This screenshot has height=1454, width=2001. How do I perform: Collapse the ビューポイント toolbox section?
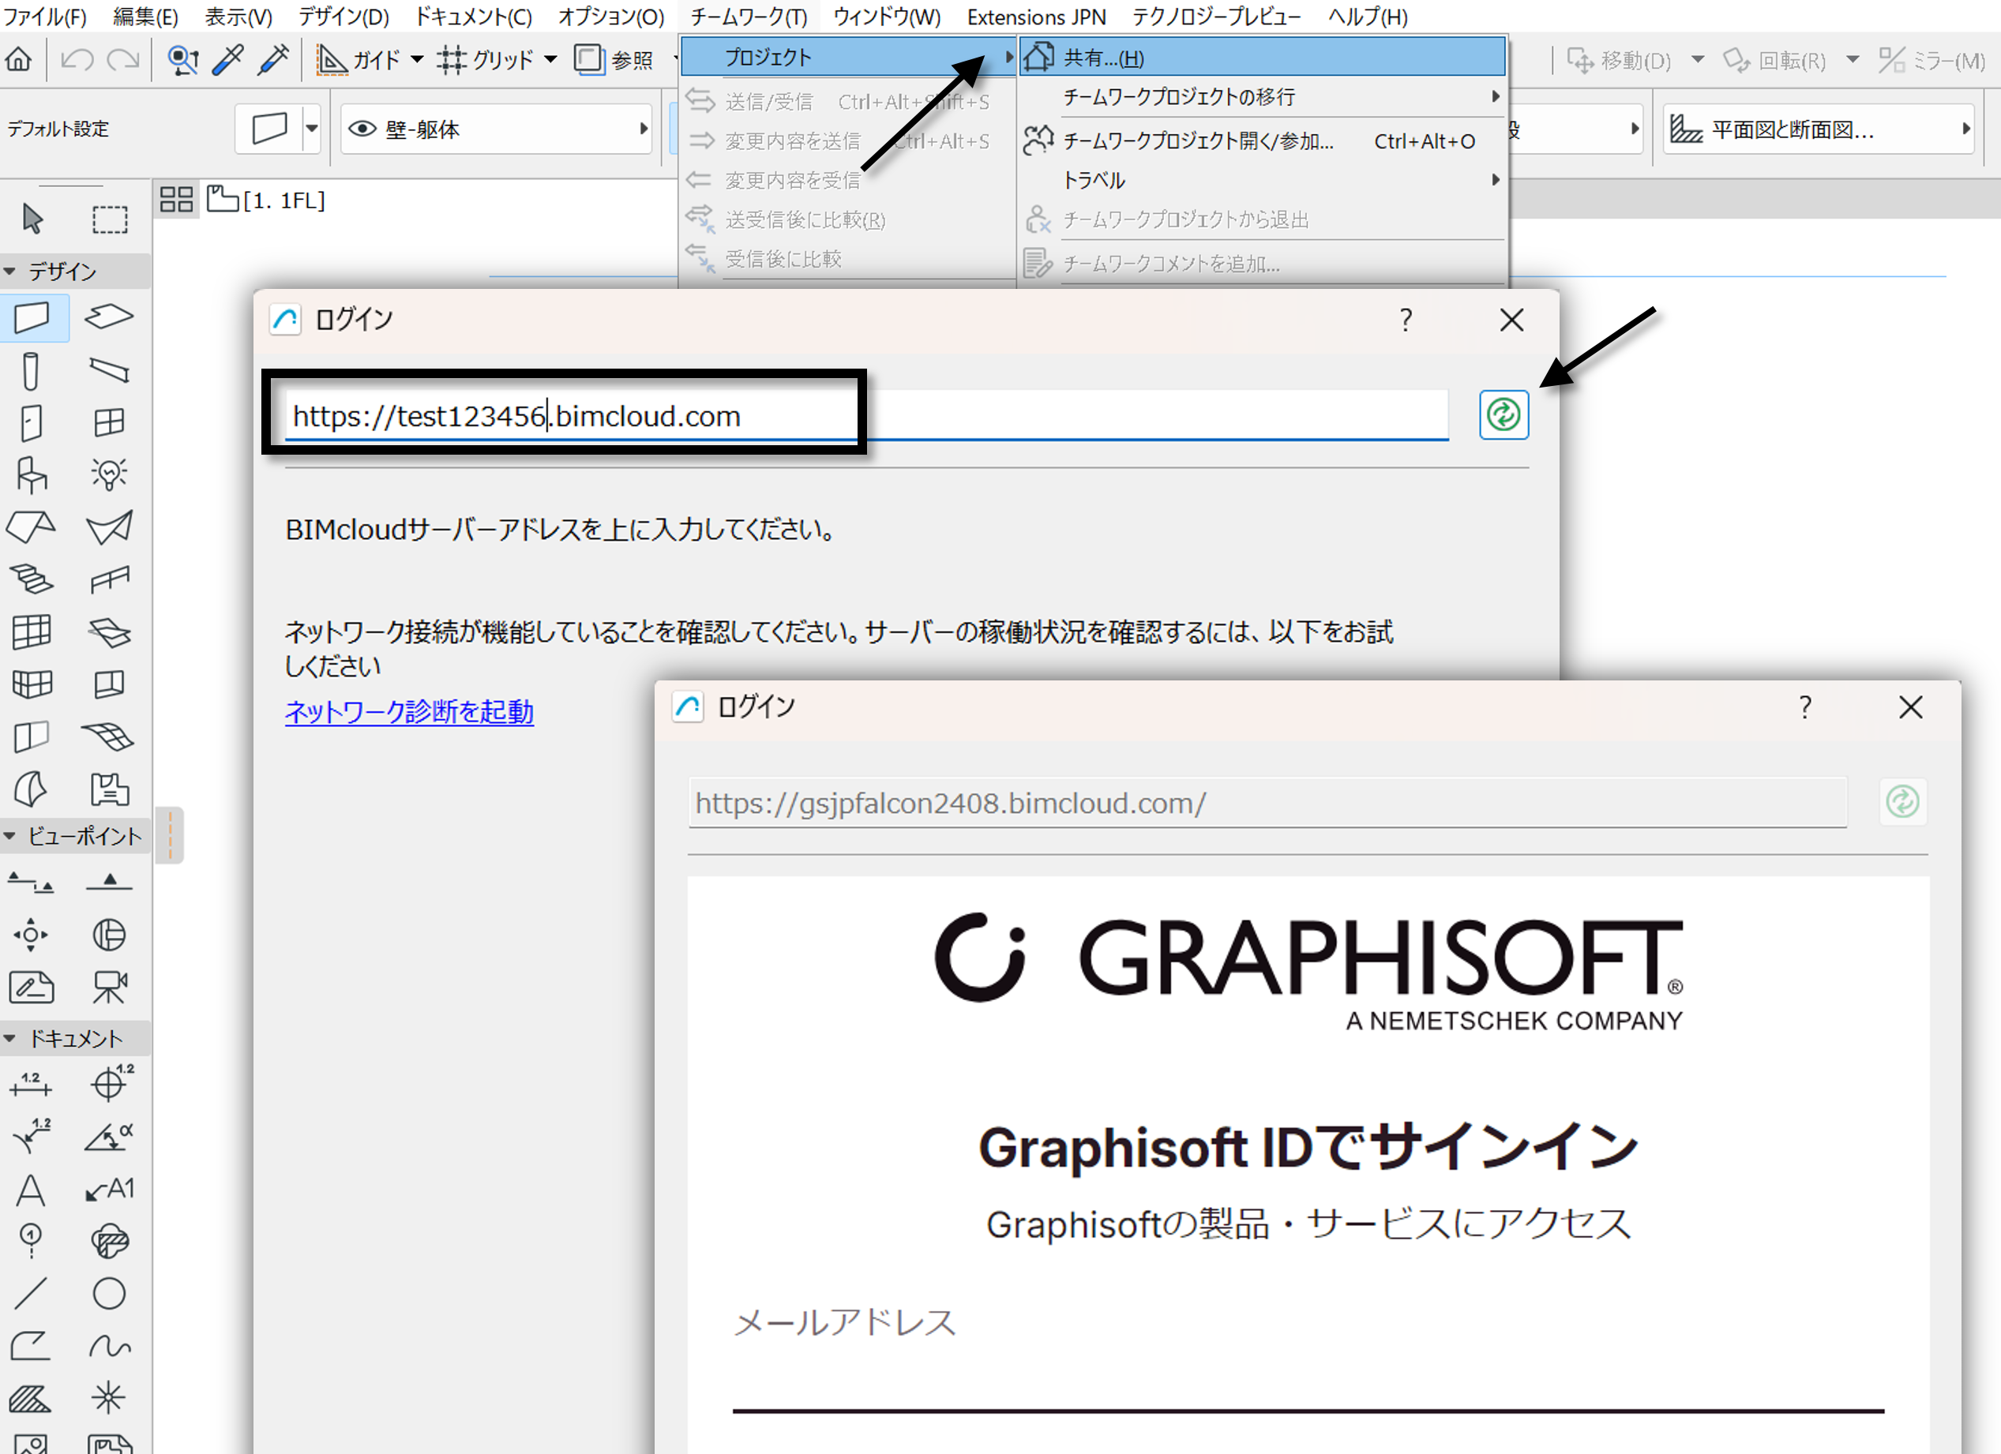point(10,836)
